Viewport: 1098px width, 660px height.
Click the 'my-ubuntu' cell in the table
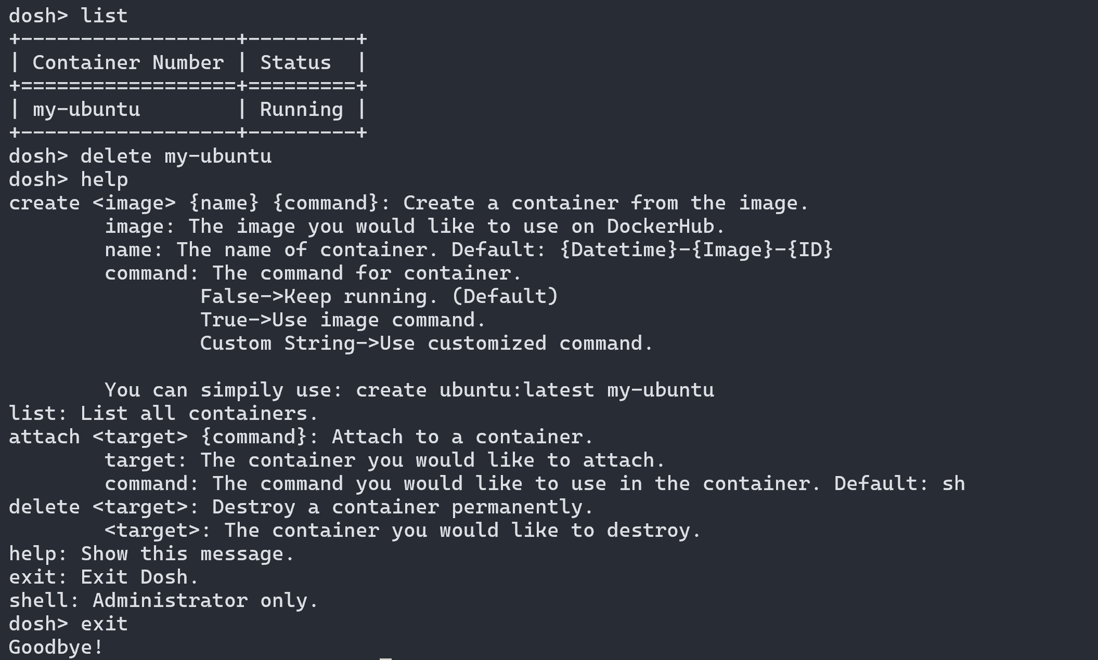(x=86, y=110)
